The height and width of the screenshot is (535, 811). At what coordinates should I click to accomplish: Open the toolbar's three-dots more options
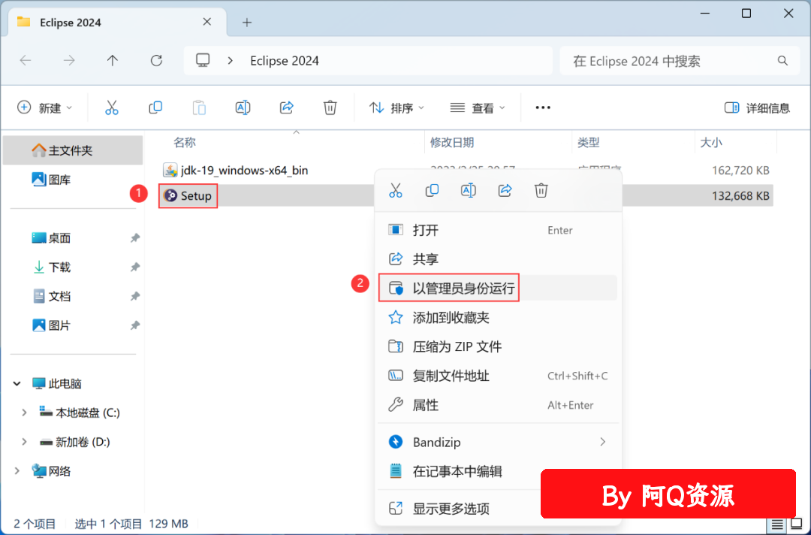[543, 107]
